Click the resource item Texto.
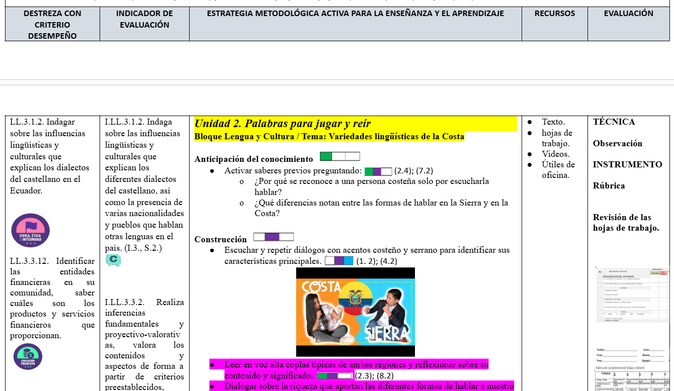674x391 pixels. click(x=553, y=122)
